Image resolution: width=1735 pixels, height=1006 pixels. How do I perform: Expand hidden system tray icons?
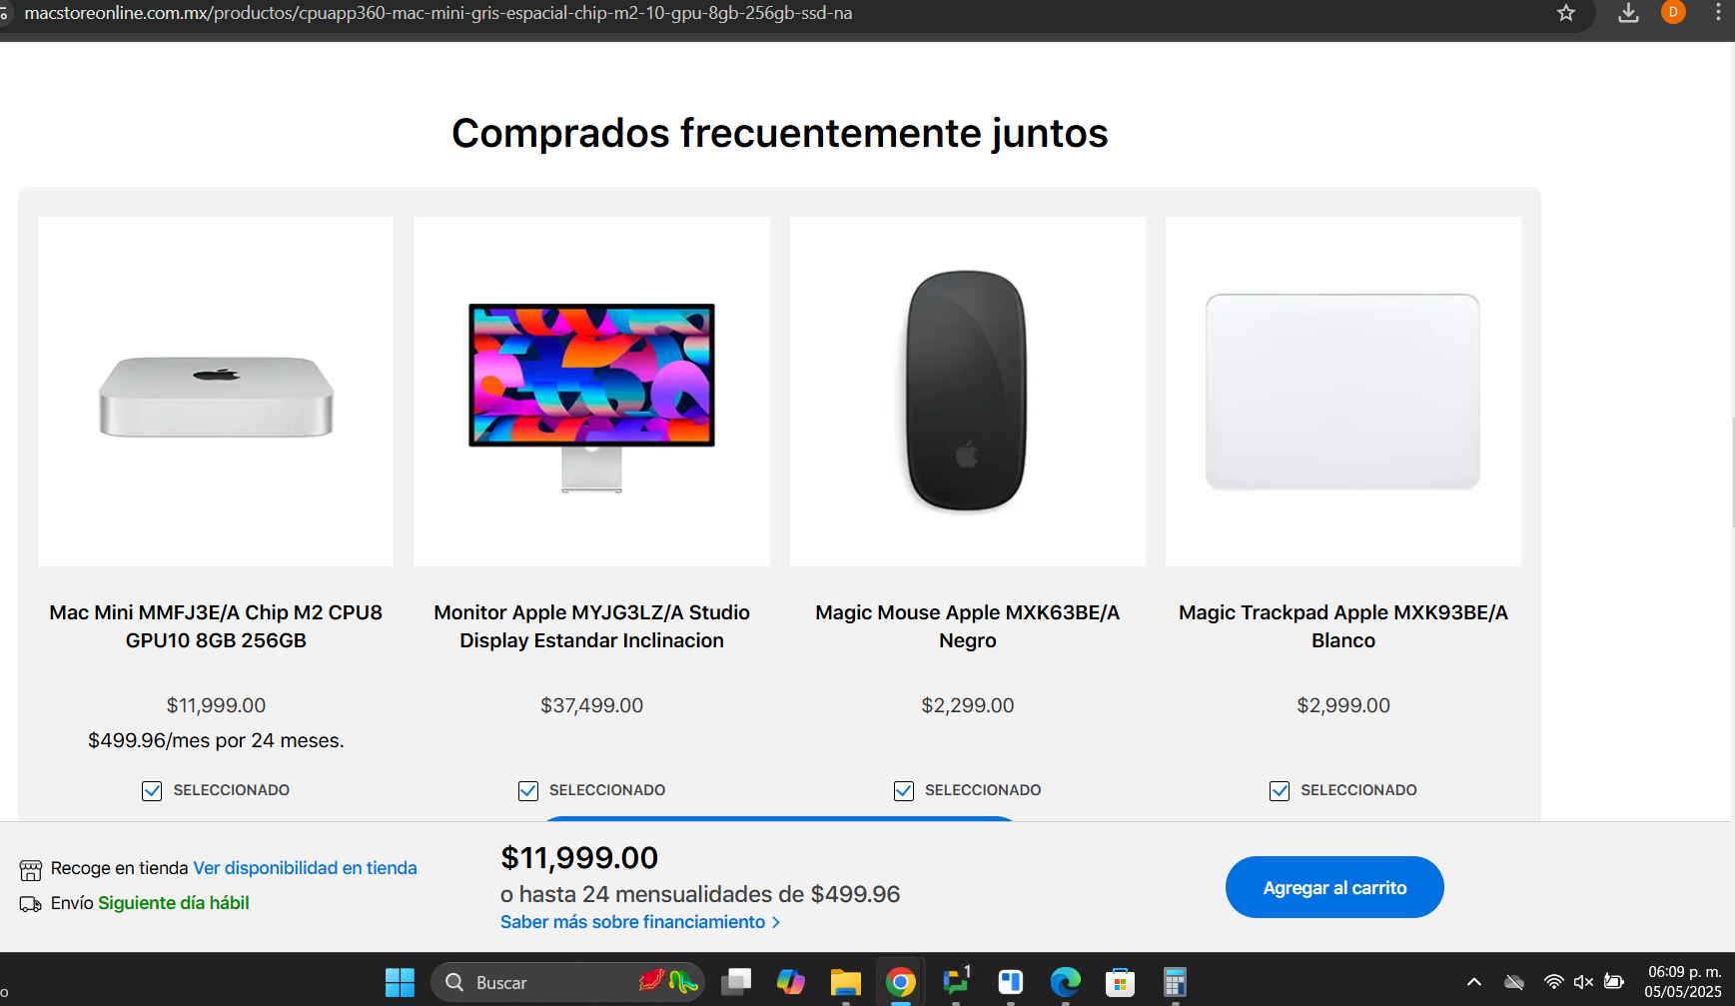click(1474, 982)
